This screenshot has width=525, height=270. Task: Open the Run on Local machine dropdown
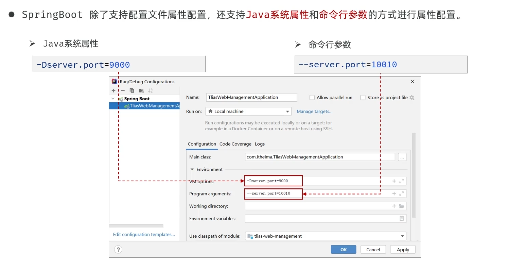(248, 112)
